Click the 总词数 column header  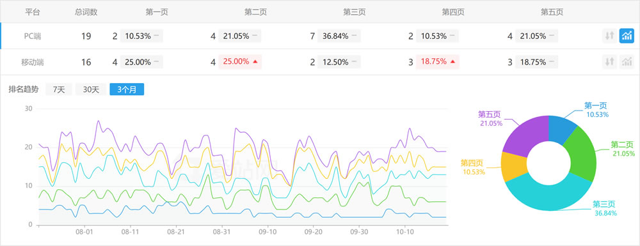click(x=86, y=12)
